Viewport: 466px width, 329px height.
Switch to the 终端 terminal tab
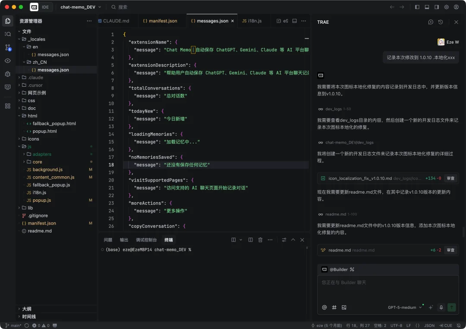tap(168, 239)
